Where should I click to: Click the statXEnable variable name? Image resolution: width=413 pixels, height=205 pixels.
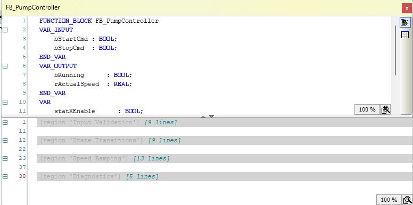pos(75,111)
